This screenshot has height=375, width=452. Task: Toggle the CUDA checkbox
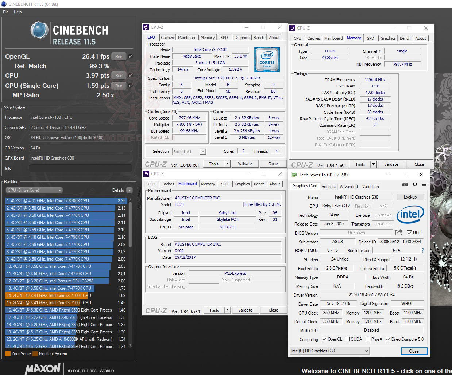click(347, 339)
